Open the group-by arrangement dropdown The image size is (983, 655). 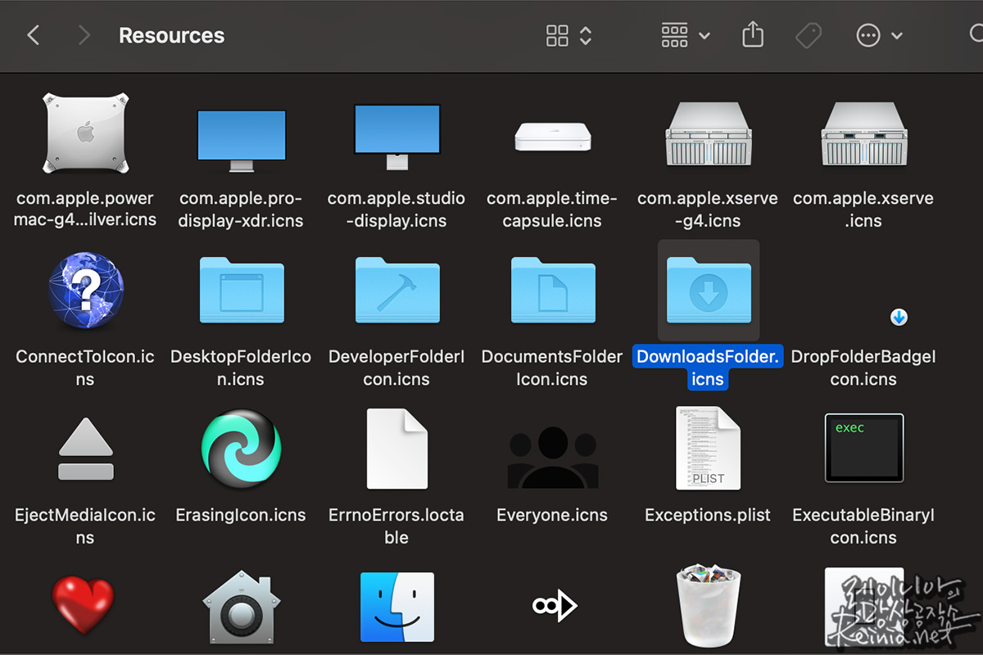(x=686, y=35)
